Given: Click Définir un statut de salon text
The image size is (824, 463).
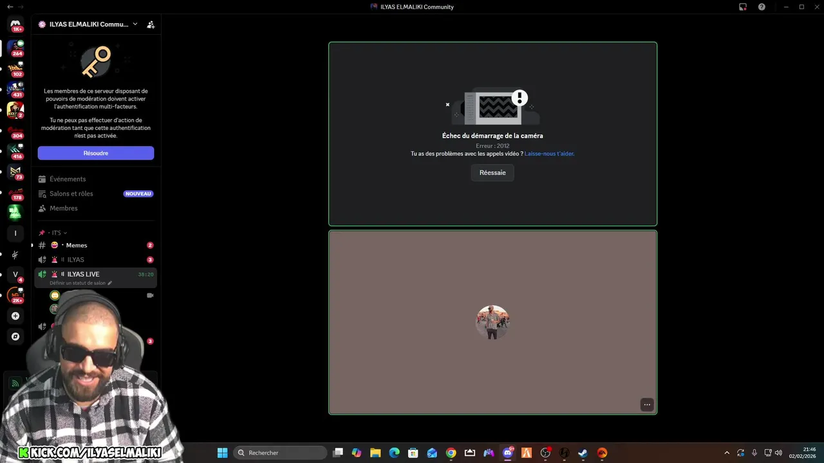Looking at the screenshot, I should (x=77, y=283).
